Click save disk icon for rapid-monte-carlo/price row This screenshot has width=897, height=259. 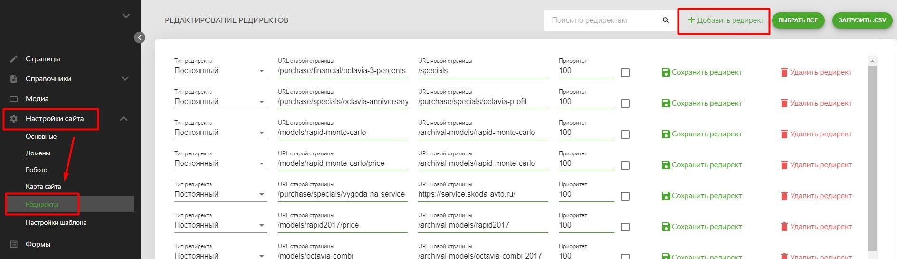coord(666,165)
